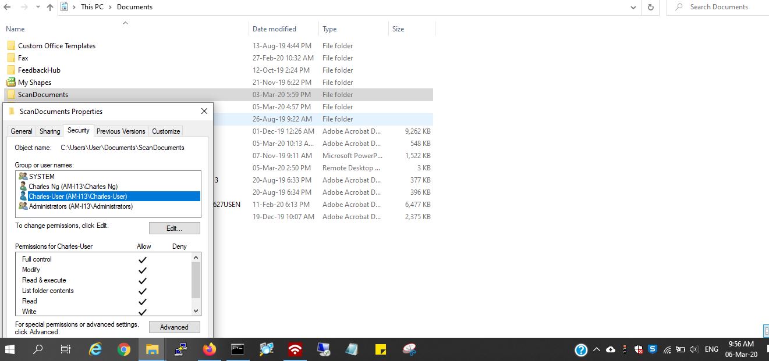This screenshot has width=769, height=361.
Task: Open recent locations dropdown arrow
Action: coord(37,8)
